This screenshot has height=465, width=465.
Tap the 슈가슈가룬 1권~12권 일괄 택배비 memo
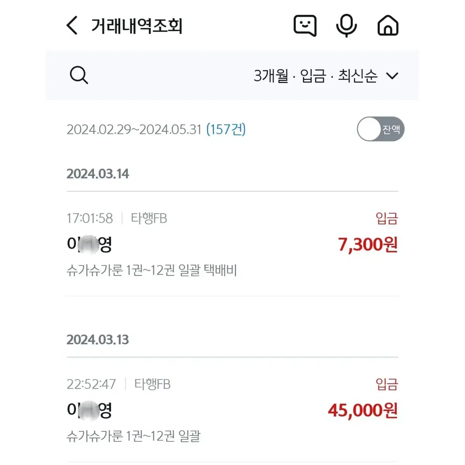pos(152,270)
